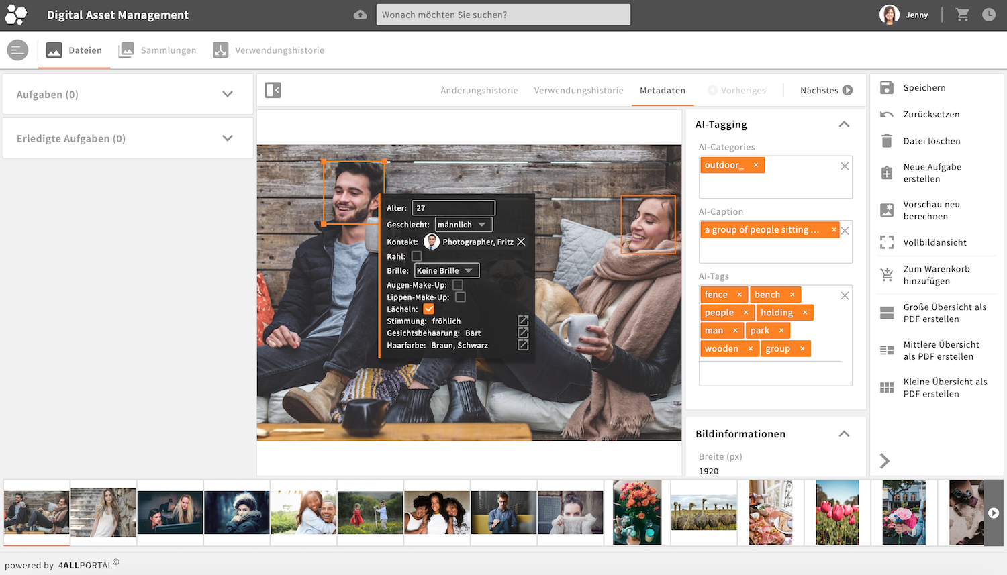
Task: Click the search field
Action: click(503, 15)
